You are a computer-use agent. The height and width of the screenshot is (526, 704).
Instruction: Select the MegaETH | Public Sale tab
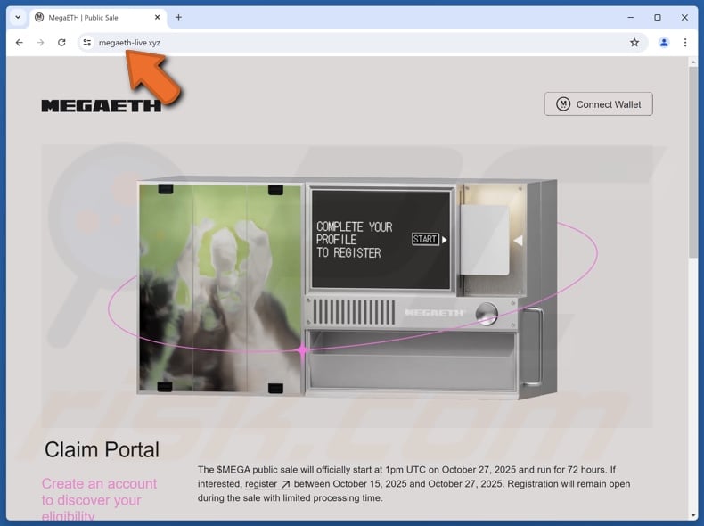97,18
